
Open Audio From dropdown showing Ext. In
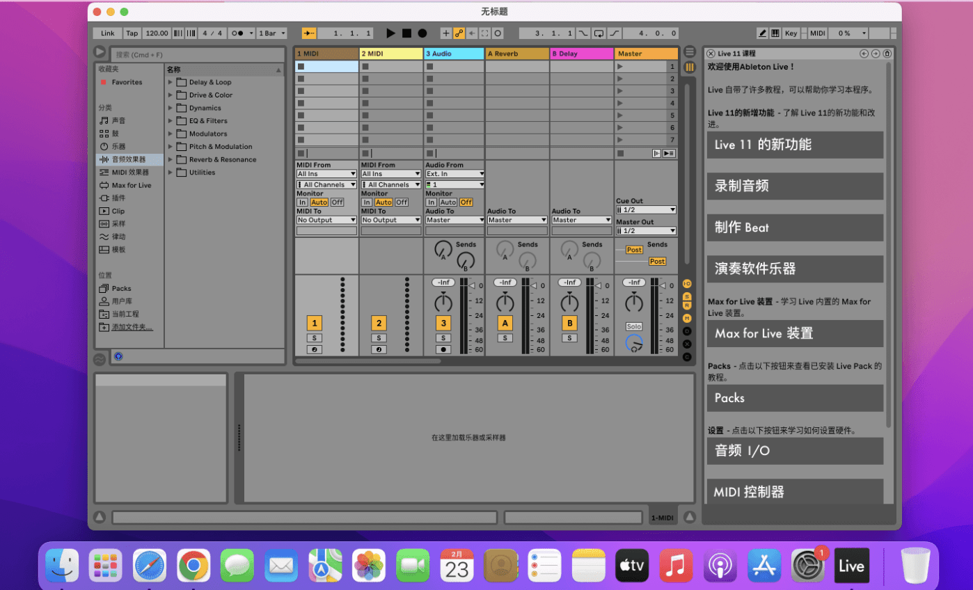454,174
